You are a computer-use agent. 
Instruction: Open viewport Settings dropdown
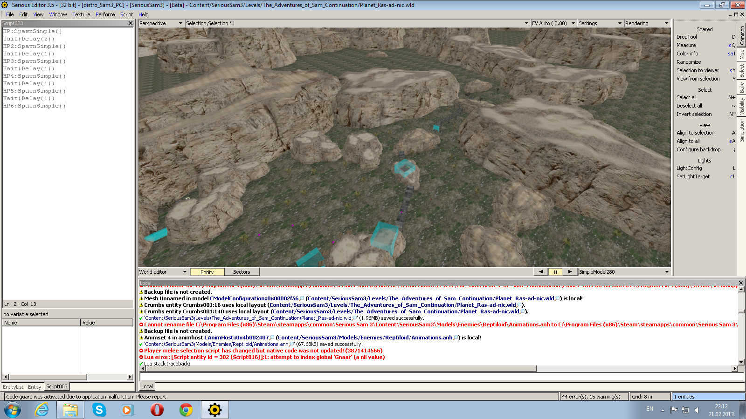click(x=600, y=23)
